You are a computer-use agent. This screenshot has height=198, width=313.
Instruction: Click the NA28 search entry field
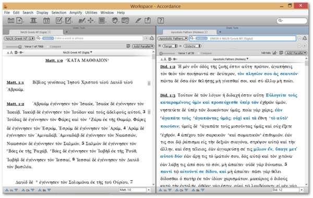[89, 38]
